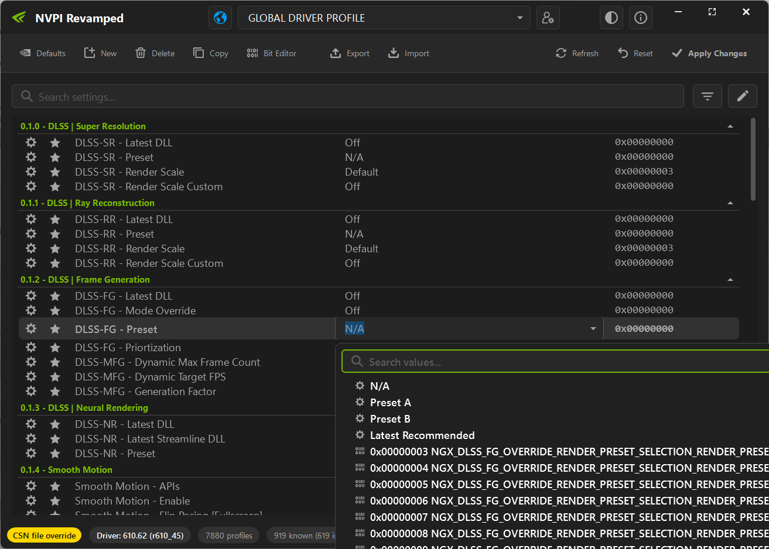This screenshot has height=549, width=769.
Task: Click the CSN file override badge
Action: 45,536
